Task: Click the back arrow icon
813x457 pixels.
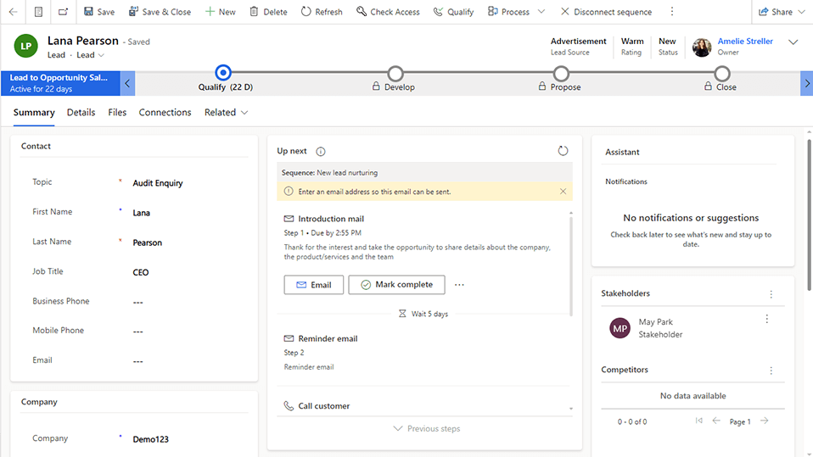Action: point(13,12)
